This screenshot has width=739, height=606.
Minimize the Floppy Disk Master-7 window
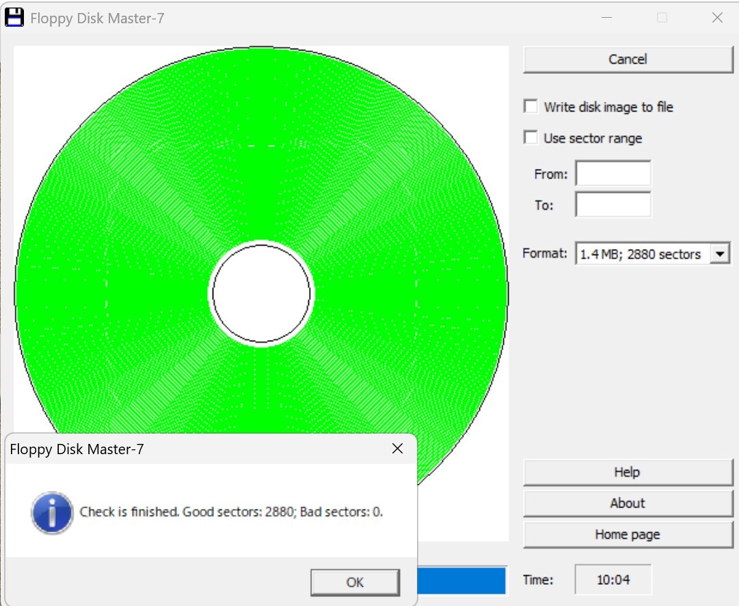(606, 18)
